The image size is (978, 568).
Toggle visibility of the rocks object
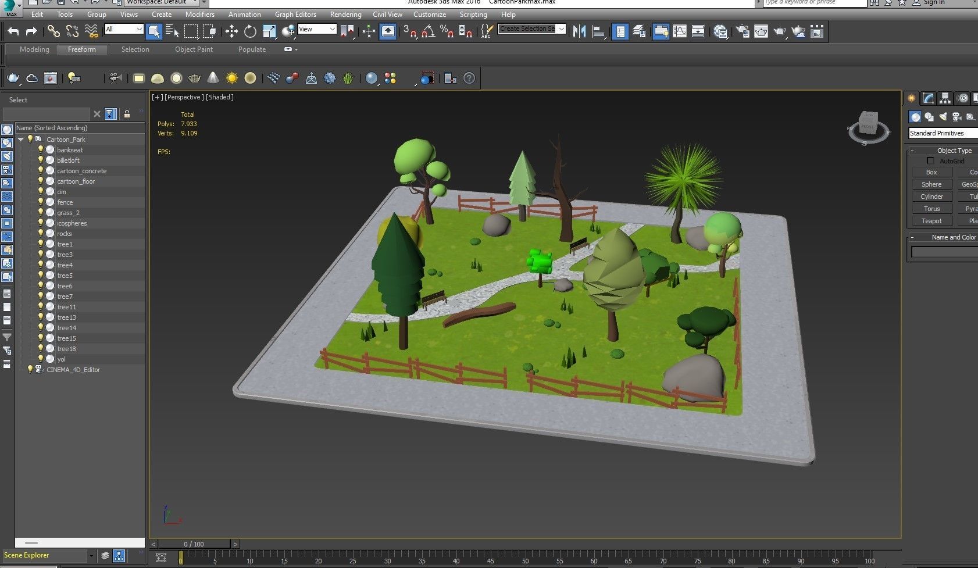coord(41,233)
